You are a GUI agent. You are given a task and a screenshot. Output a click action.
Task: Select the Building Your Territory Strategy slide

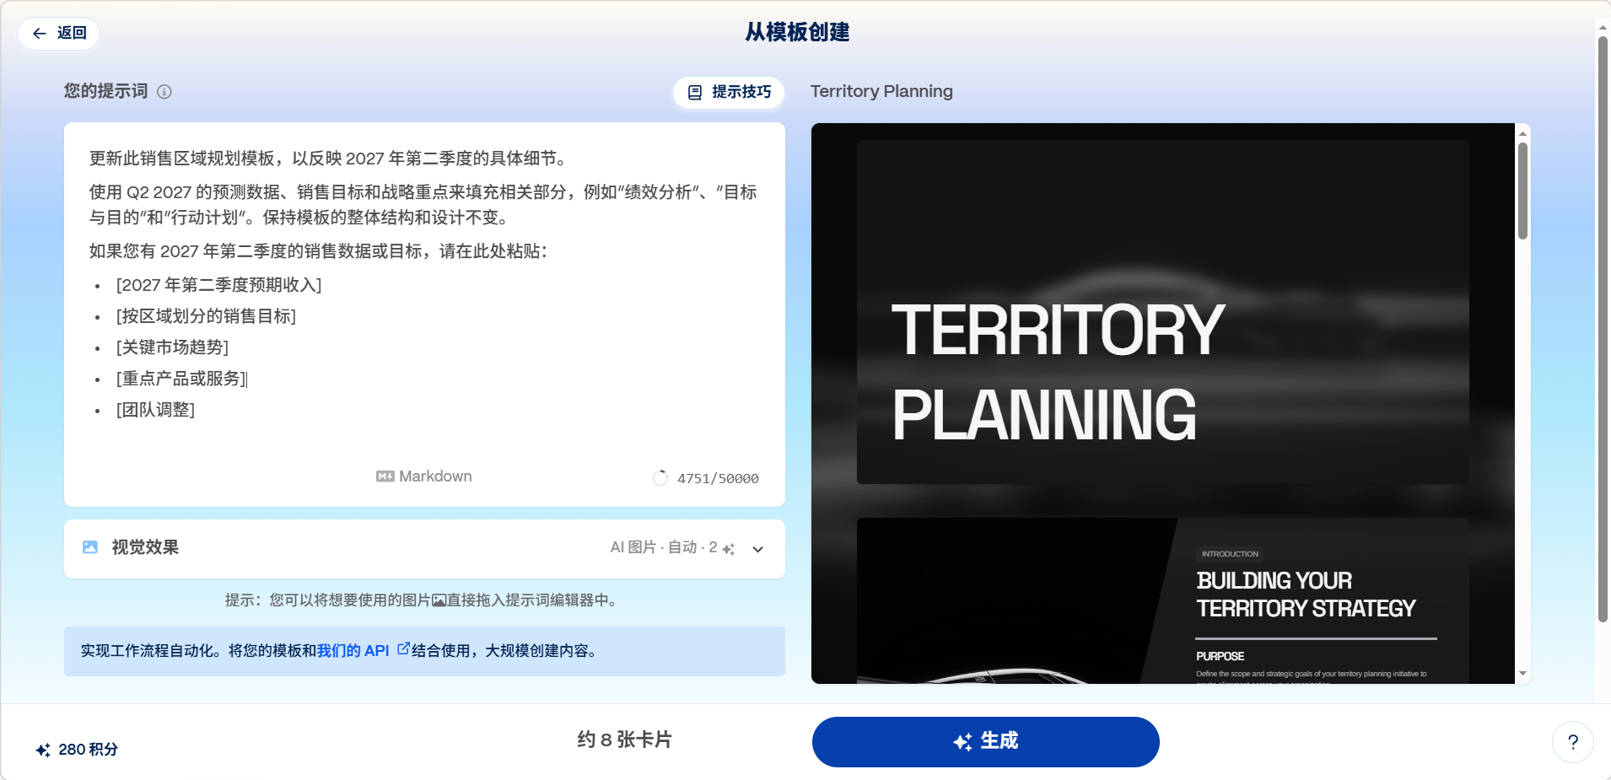pos(1162,600)
